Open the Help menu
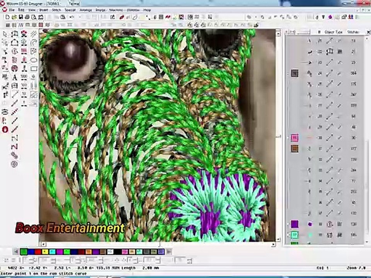Screen dimensions: 371x278 point(147,10)
